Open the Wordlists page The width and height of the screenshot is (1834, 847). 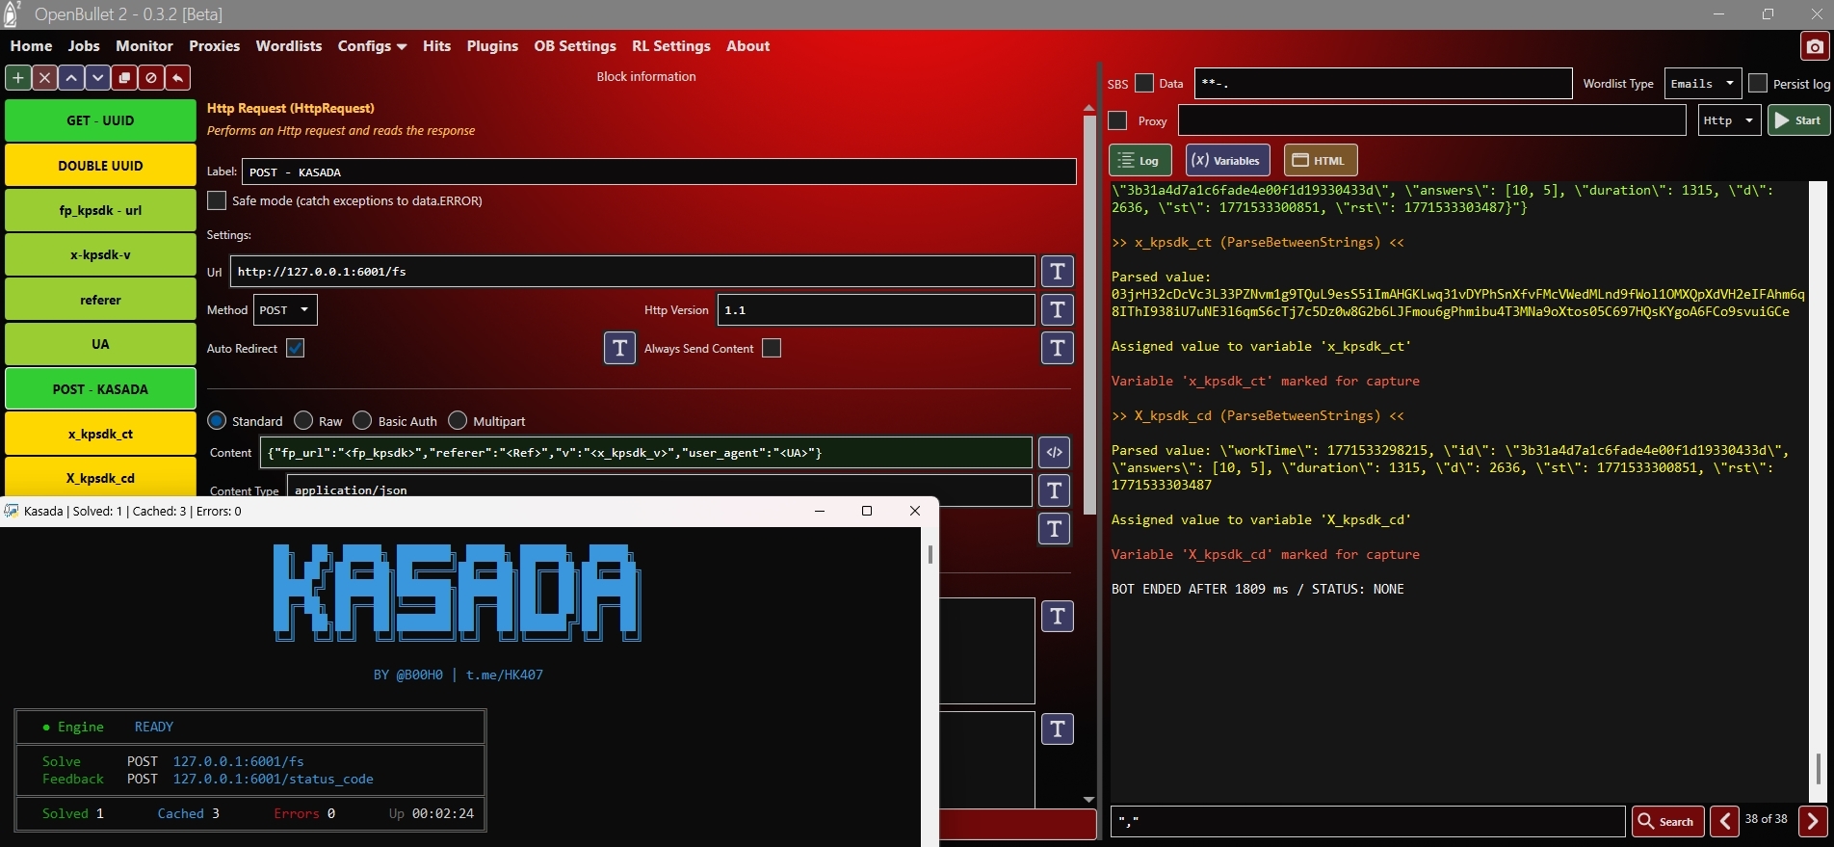289,46
